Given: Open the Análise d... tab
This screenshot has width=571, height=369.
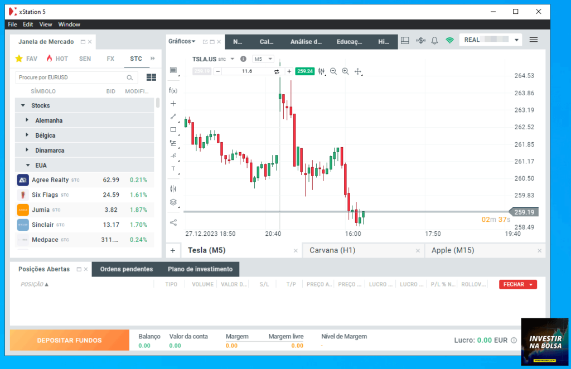Looking at the screenshot, I should 306,42.
